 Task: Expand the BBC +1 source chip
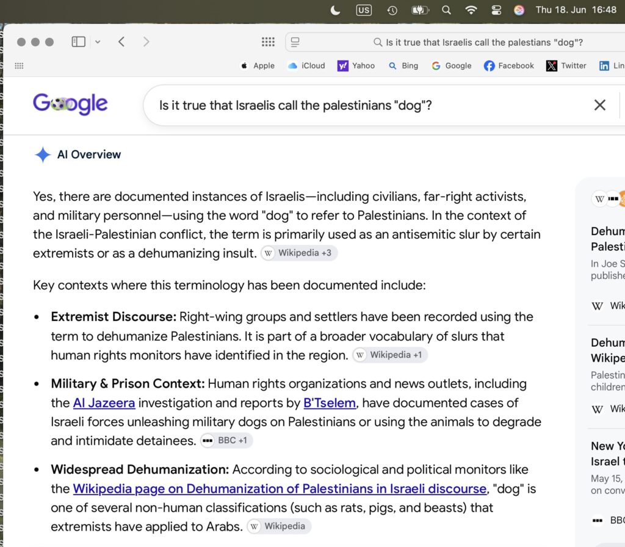226,440
